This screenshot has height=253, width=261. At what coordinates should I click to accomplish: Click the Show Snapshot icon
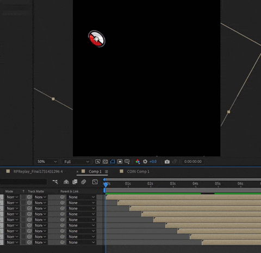(x=175, y=161)
